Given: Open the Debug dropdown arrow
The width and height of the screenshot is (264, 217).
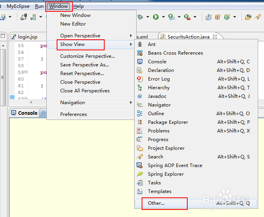Looking at the screenshot, I should pos(148,17).
